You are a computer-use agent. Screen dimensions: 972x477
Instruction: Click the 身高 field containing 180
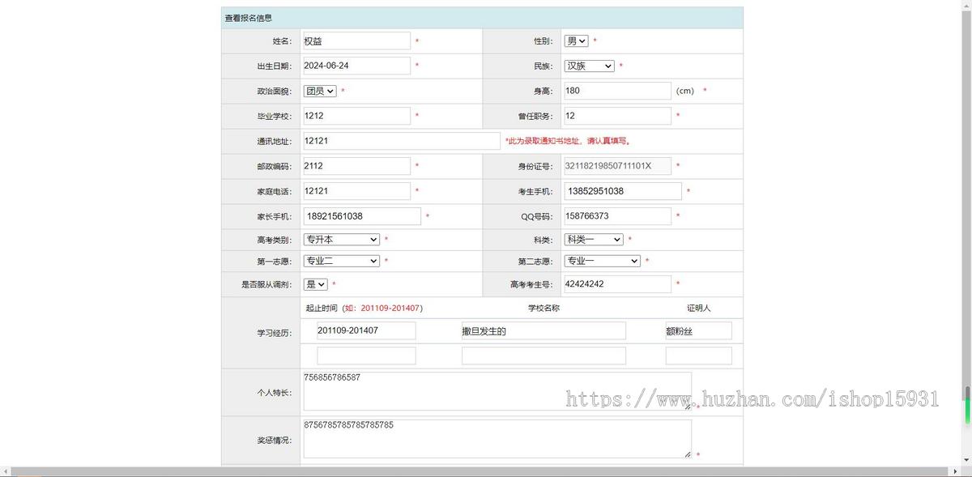click(616, 92)
